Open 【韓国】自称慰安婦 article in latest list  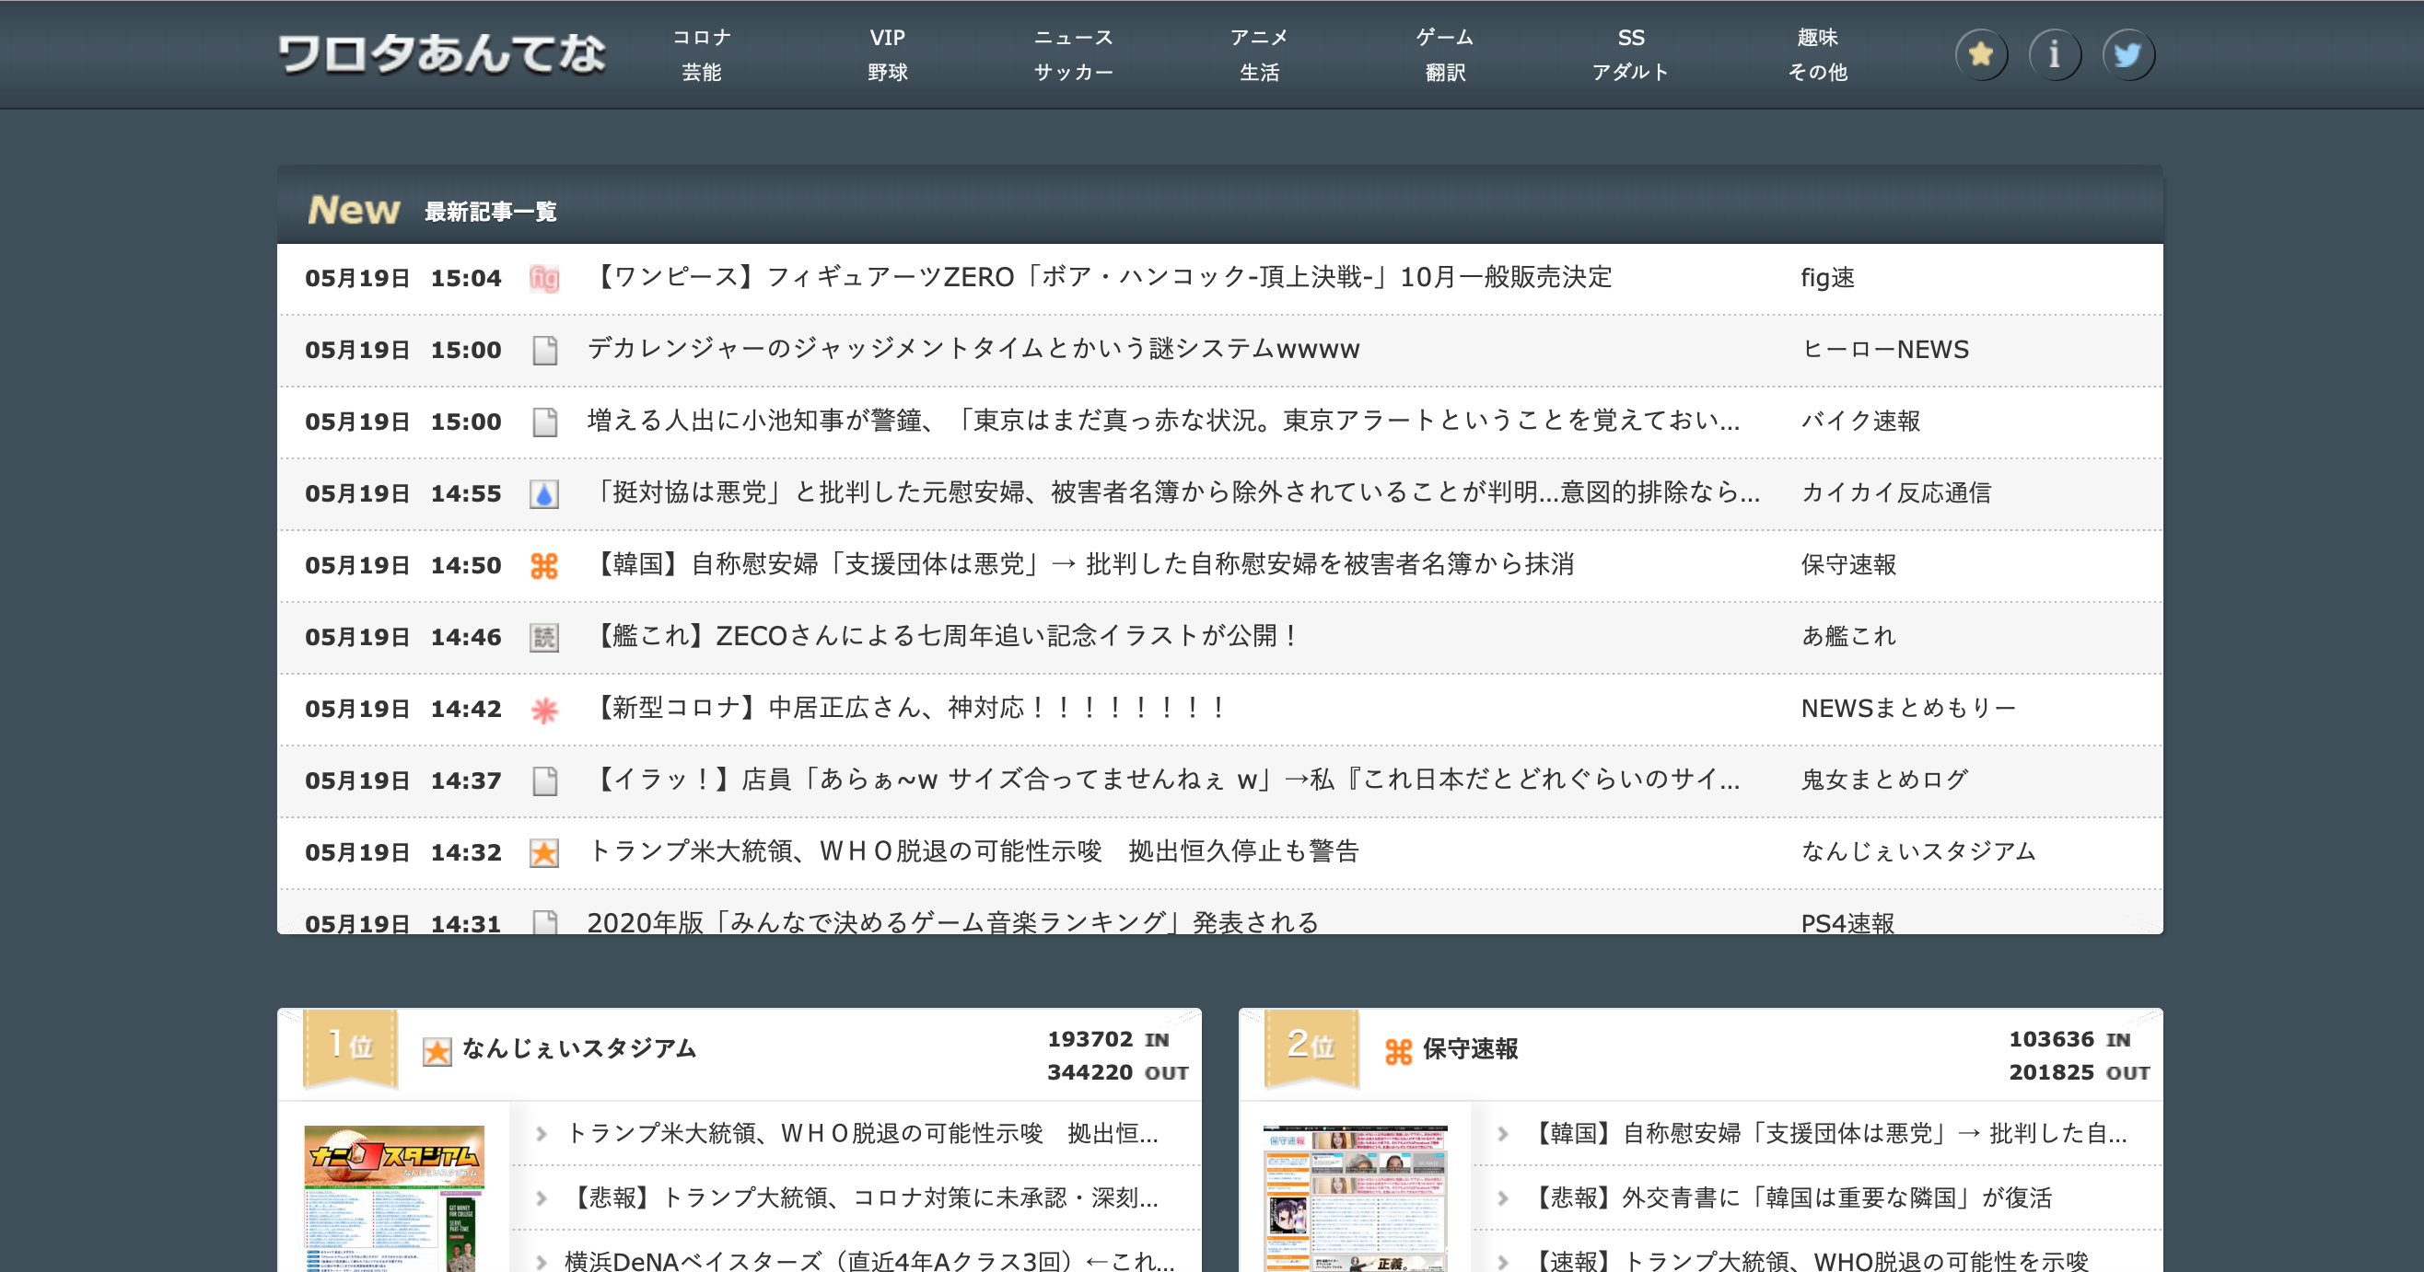tap(1080, 564)
